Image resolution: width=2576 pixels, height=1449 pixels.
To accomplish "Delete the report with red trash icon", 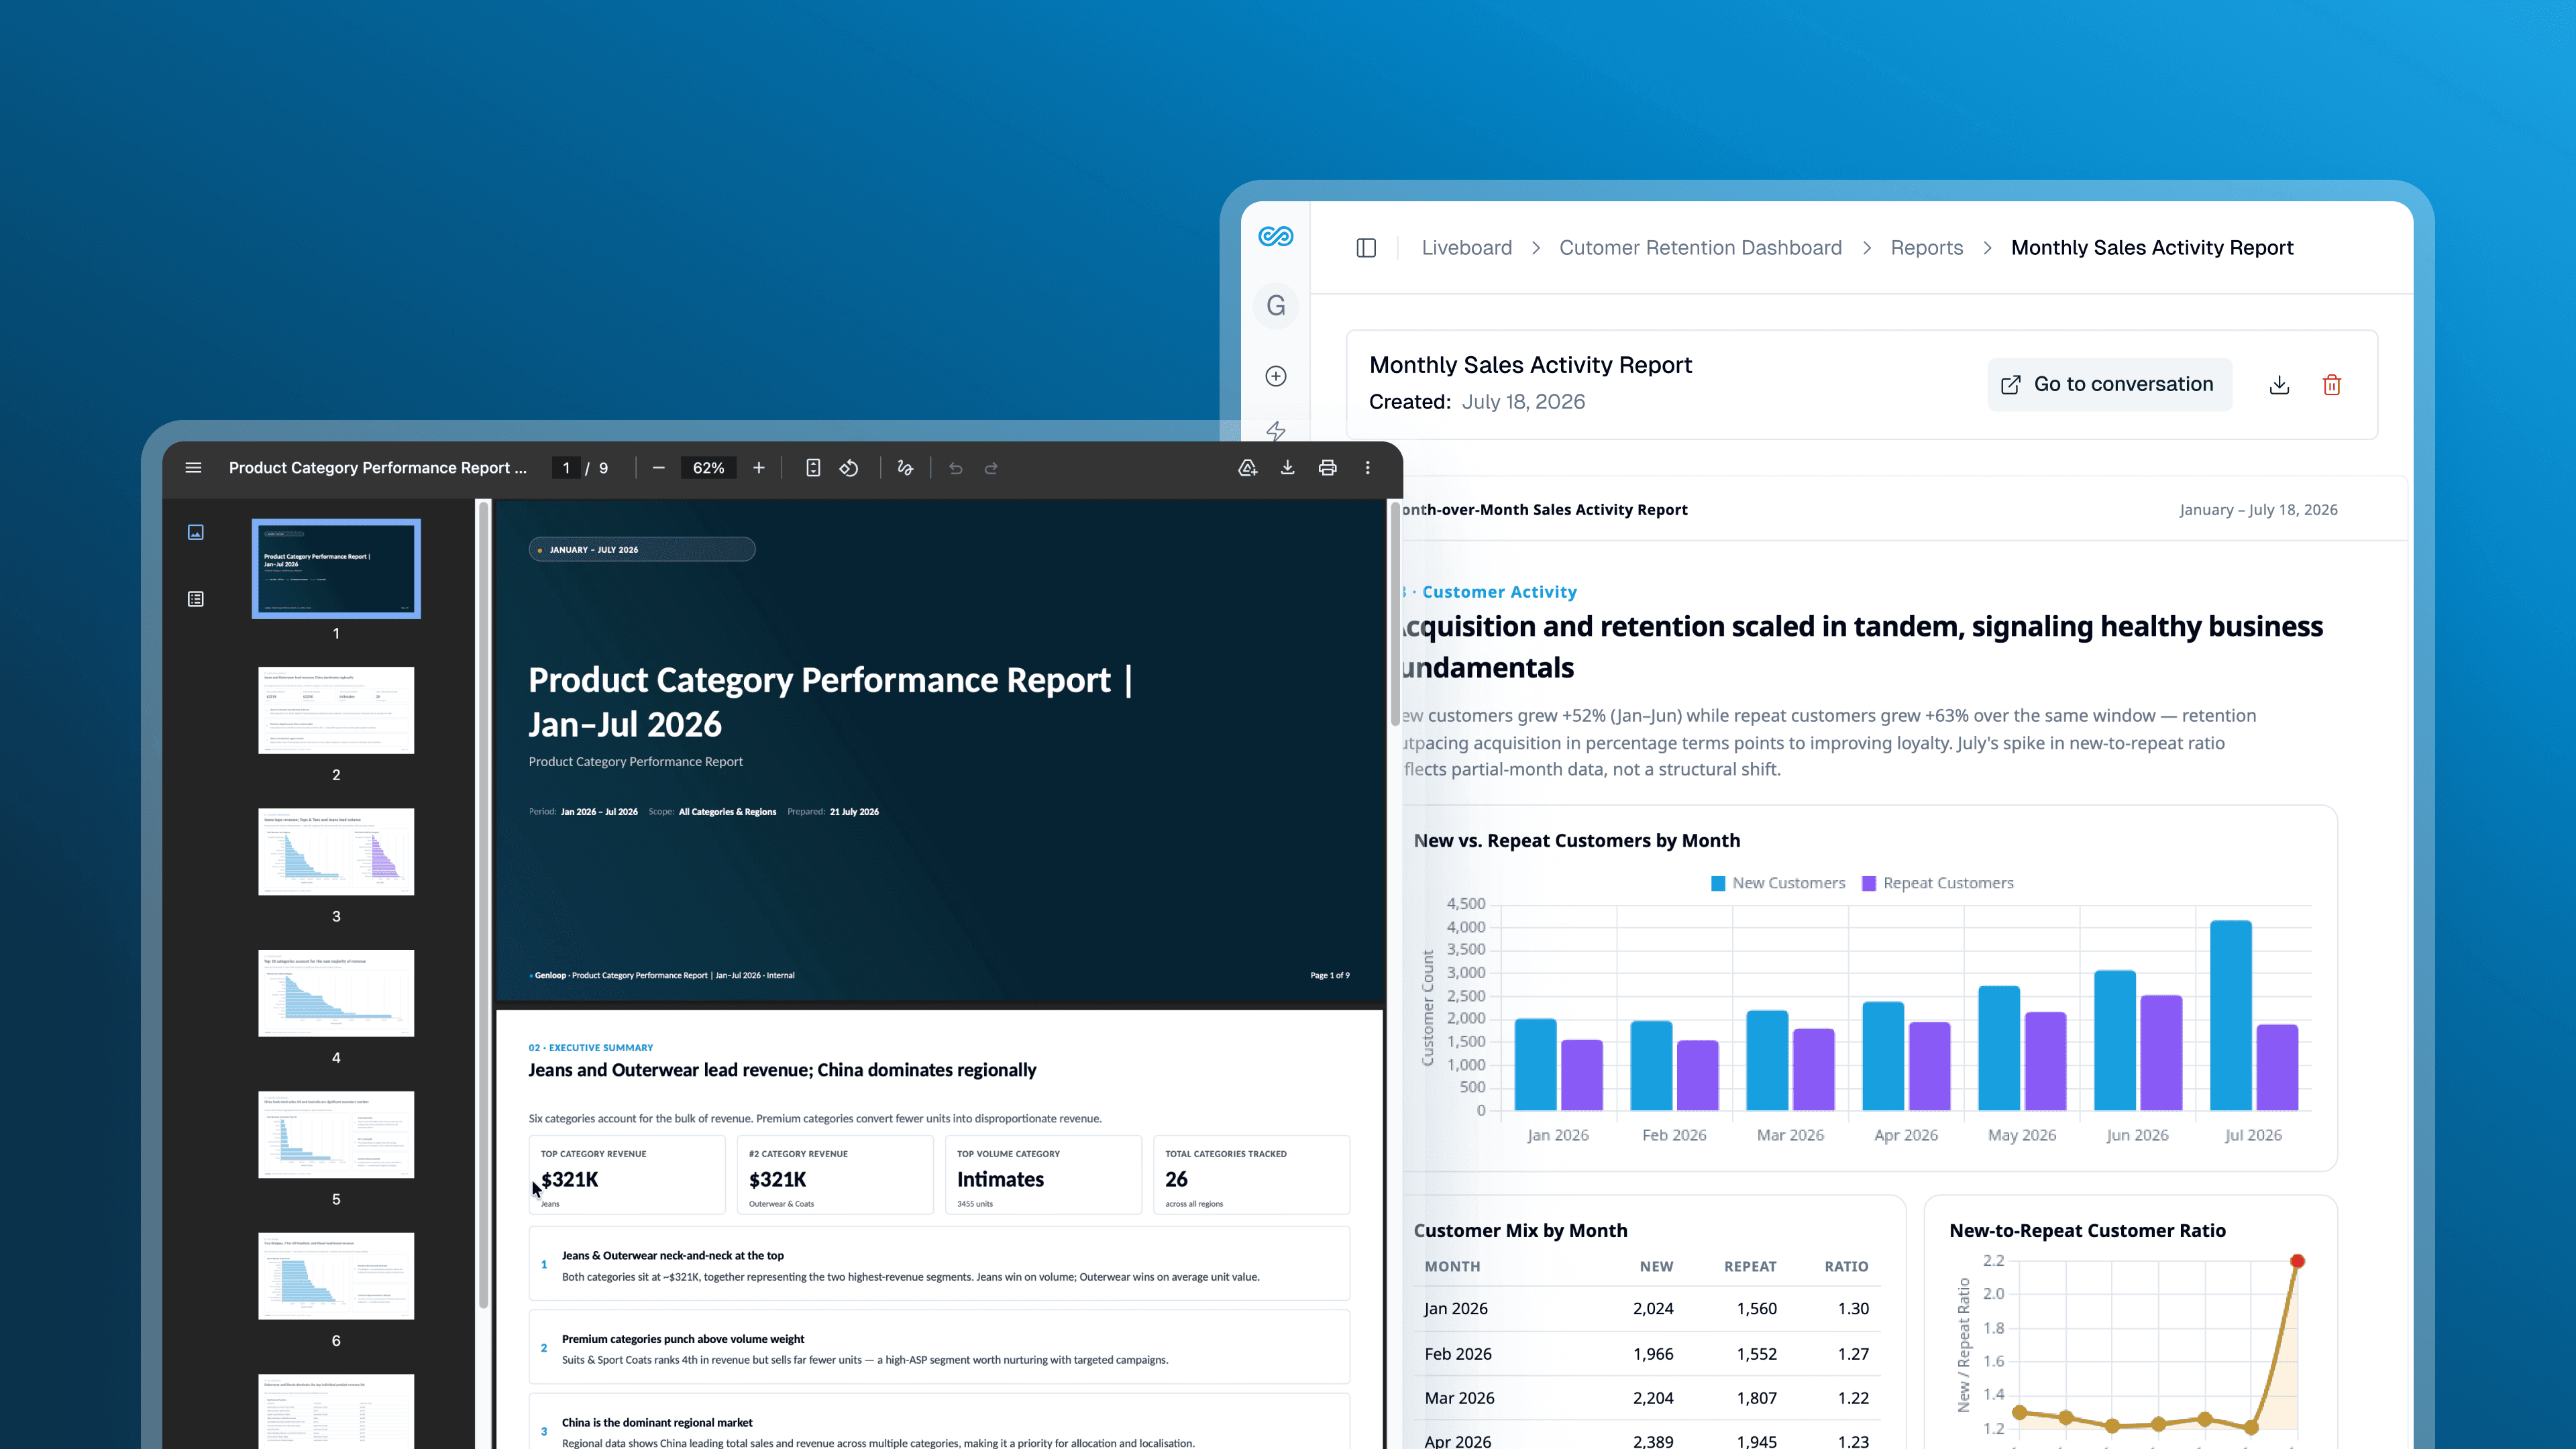I will click(x=2332, y=385).
